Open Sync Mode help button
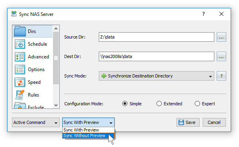239x147 pixels. tap(221, 76)
